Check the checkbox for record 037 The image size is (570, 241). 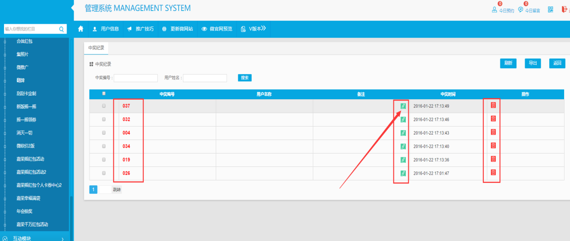[104, 106]
